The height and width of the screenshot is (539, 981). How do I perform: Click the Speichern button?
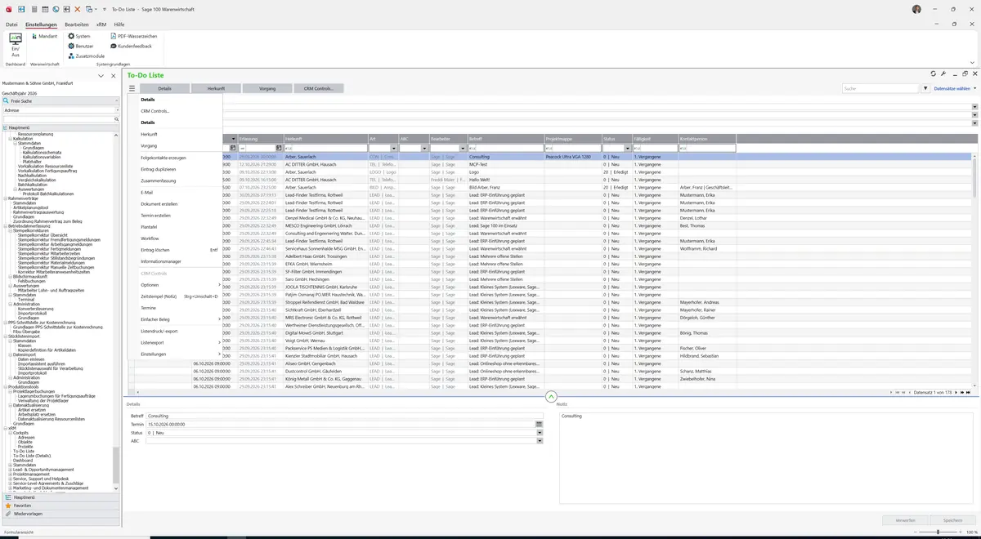click(952, 520)
